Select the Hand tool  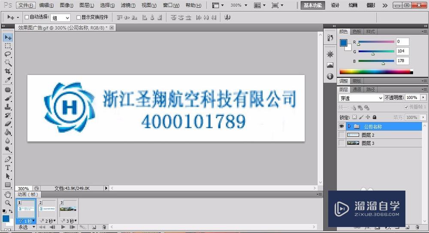(8, 194)
